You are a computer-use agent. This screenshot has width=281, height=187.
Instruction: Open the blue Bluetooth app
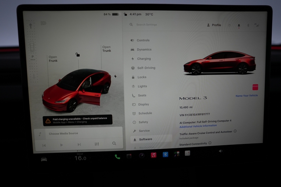pyautogui.click(x=165, y=155)
